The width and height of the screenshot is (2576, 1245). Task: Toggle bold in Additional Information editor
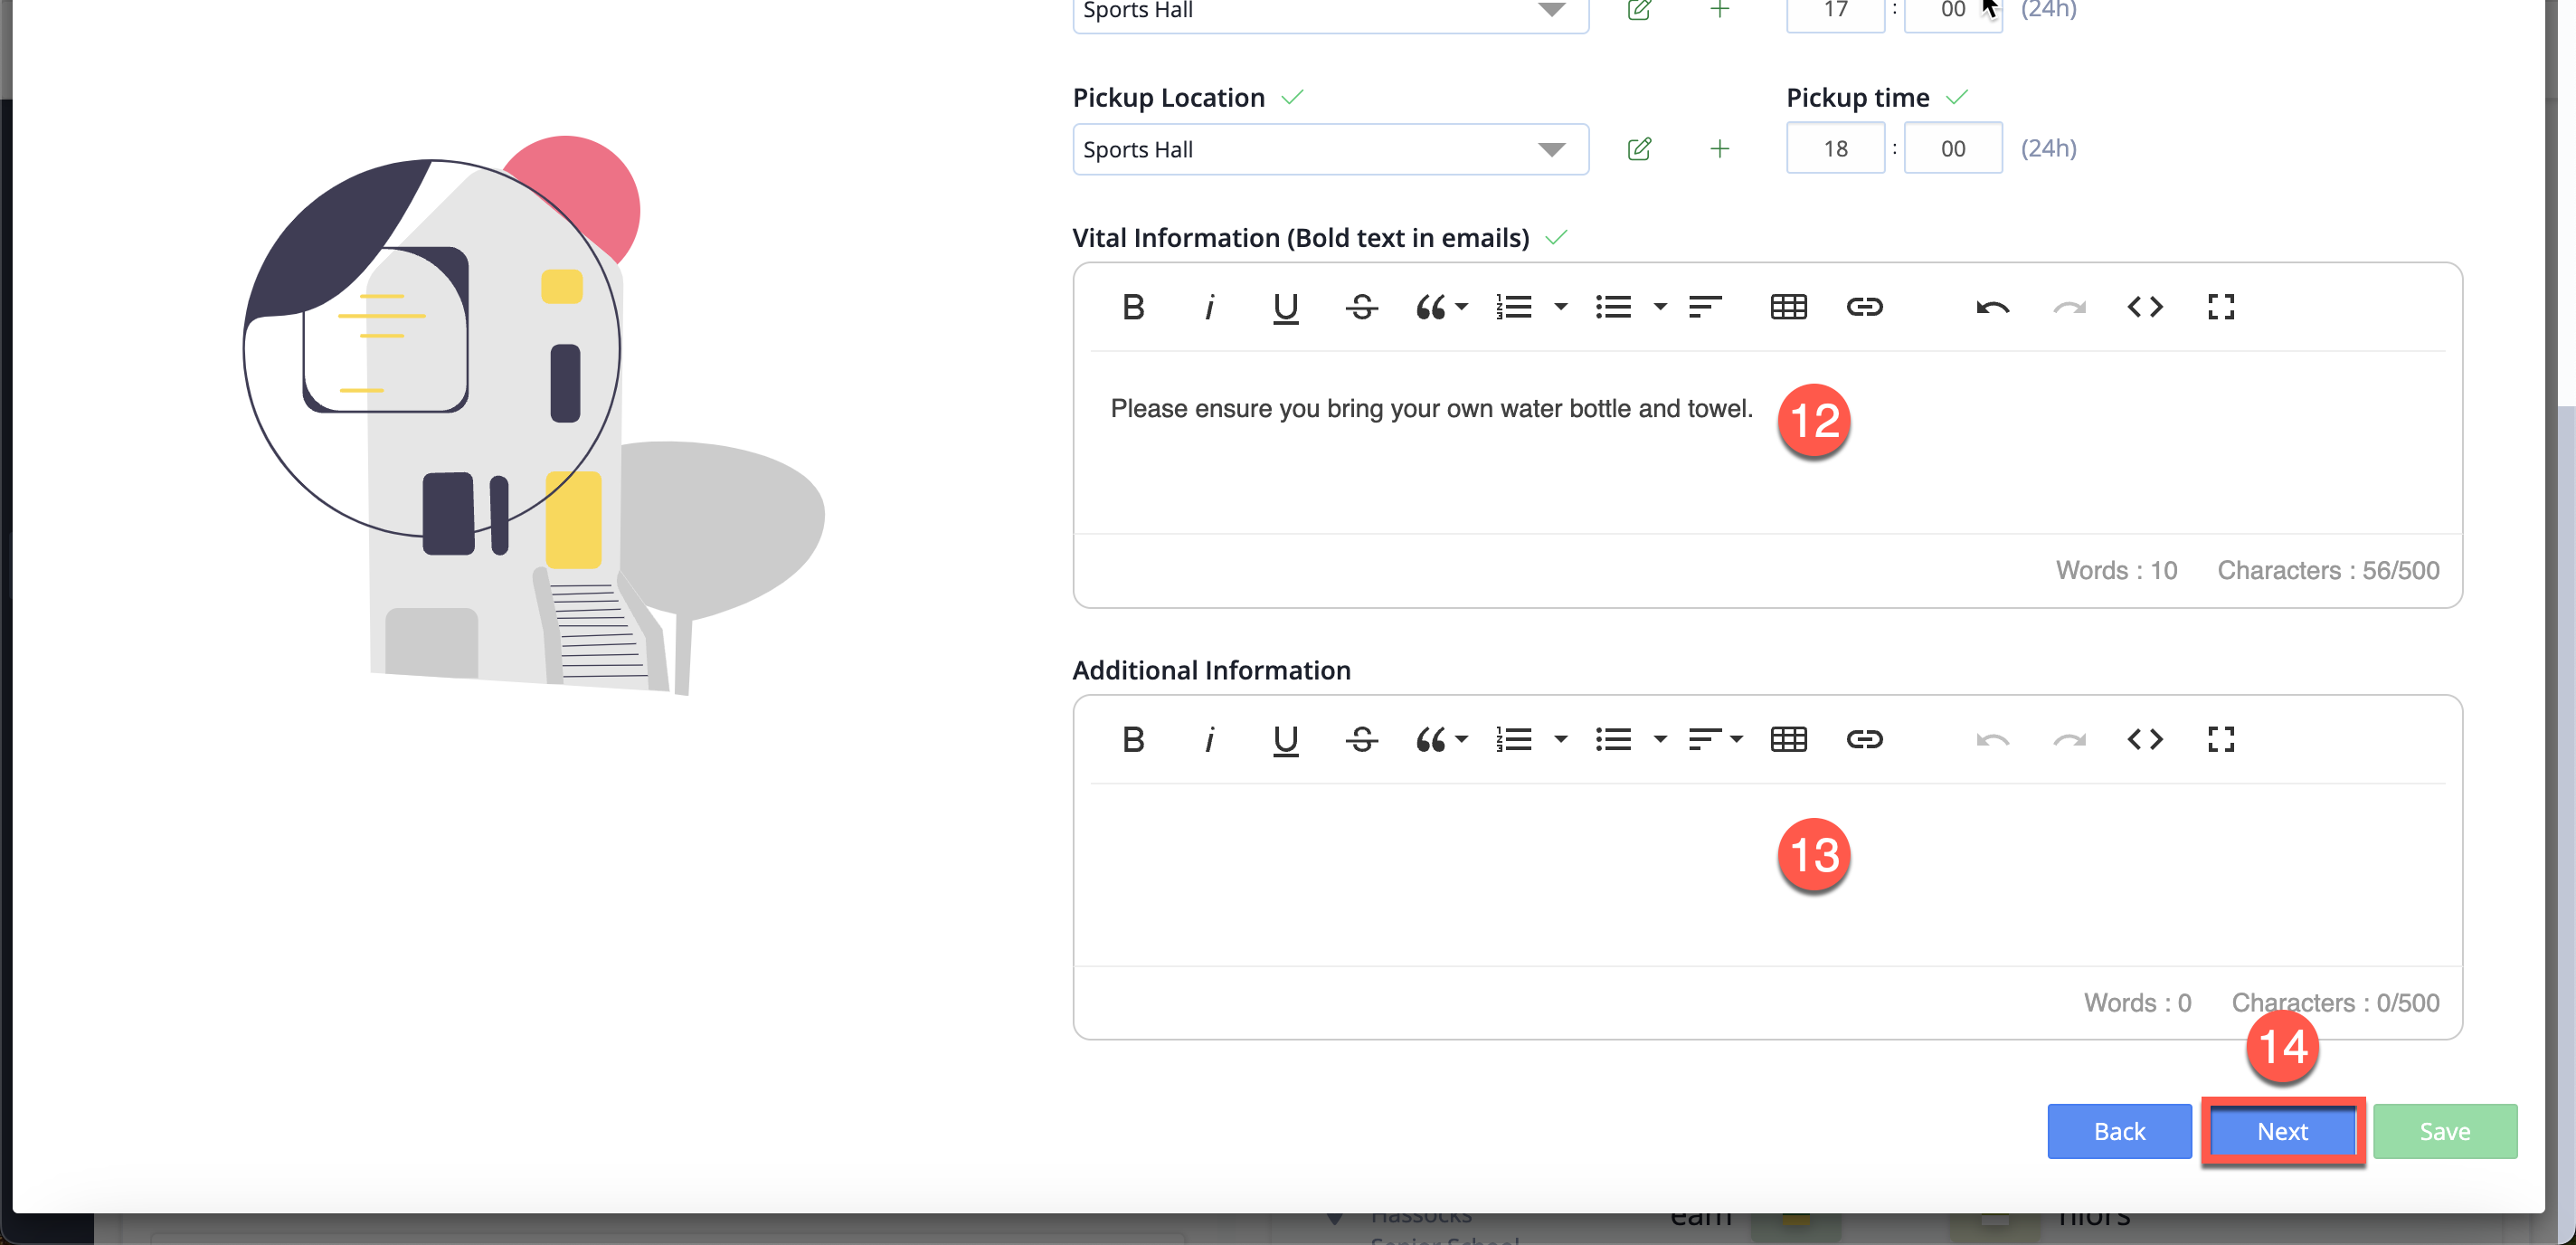click(1133, 739)
